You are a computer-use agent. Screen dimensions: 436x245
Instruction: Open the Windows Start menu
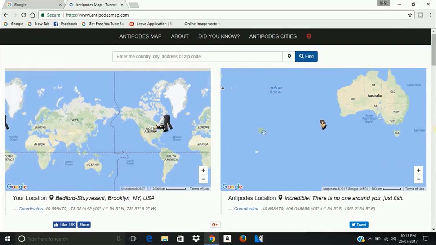(8, 239)
